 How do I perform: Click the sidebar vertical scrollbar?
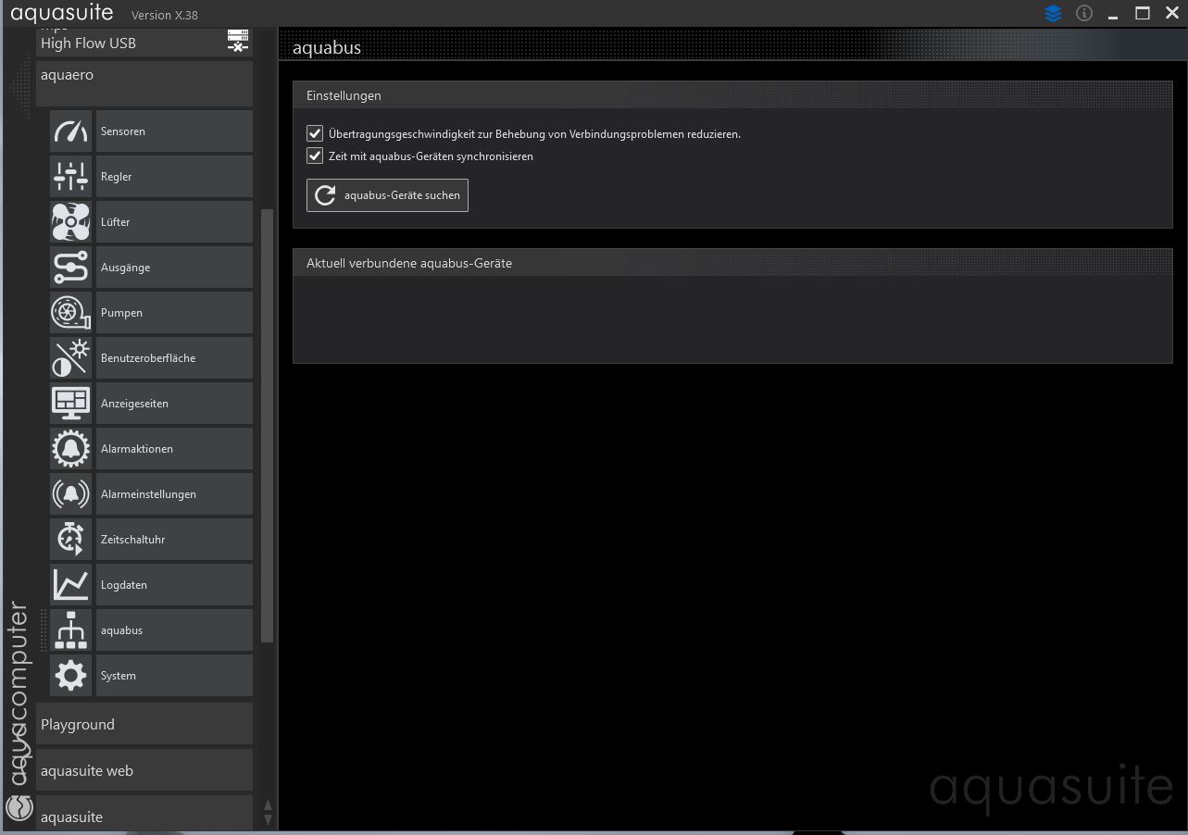pyautogui.click(x=268, y=426)
